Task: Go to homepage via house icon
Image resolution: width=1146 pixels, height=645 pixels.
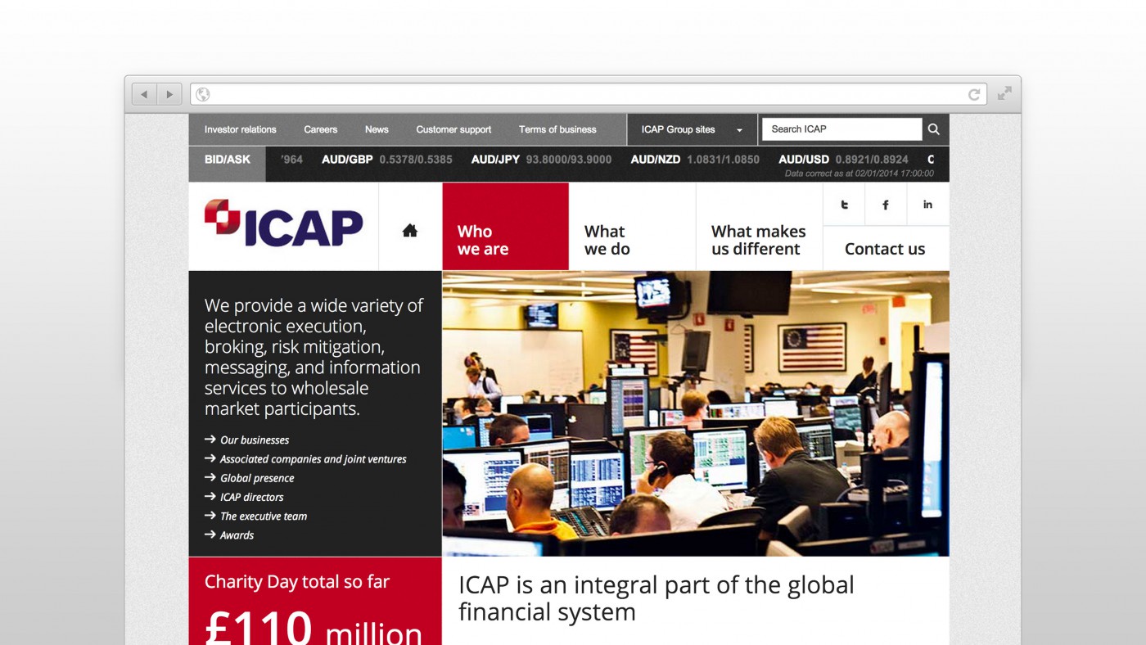Action: 410,231
